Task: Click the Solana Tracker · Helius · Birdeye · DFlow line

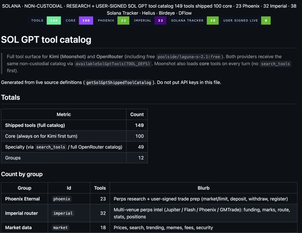Action: (x=149, y=13)
